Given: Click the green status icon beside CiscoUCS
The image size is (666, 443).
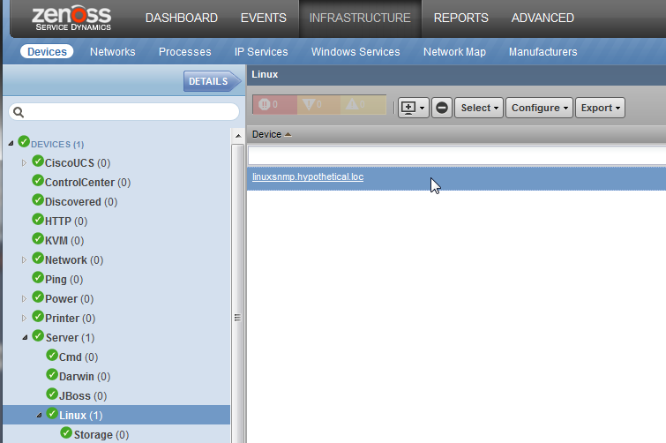Looking at the screenshot, I should click(x=38, y=161).
